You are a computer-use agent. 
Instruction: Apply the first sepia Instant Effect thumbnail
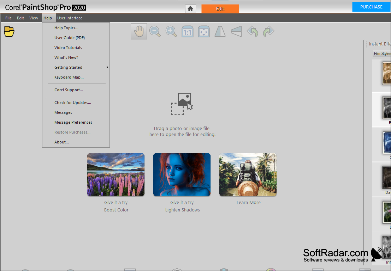pos(386,73)
